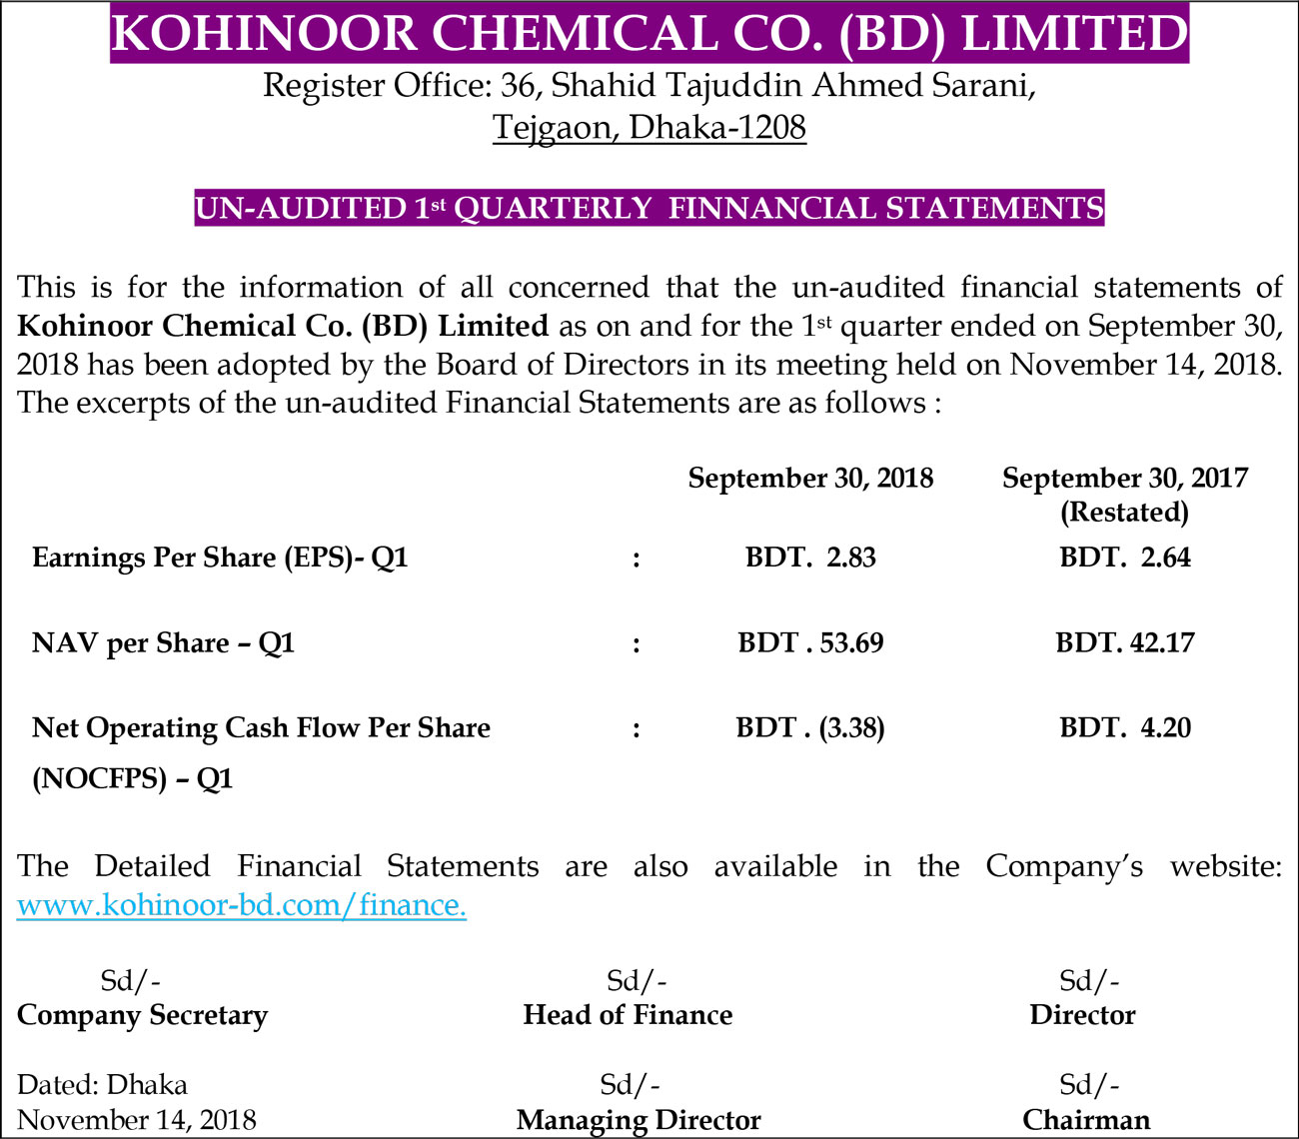Click the EPS value BDT. 2.83
This screenshot has height=1139, width=1299.
[x=810, y=558]
